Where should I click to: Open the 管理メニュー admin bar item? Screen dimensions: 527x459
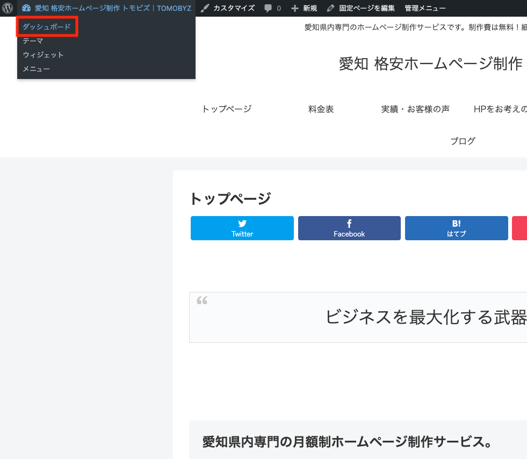[425, 8]
